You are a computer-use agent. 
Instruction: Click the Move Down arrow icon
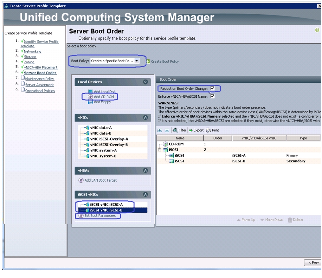click(x=262, y=220)
